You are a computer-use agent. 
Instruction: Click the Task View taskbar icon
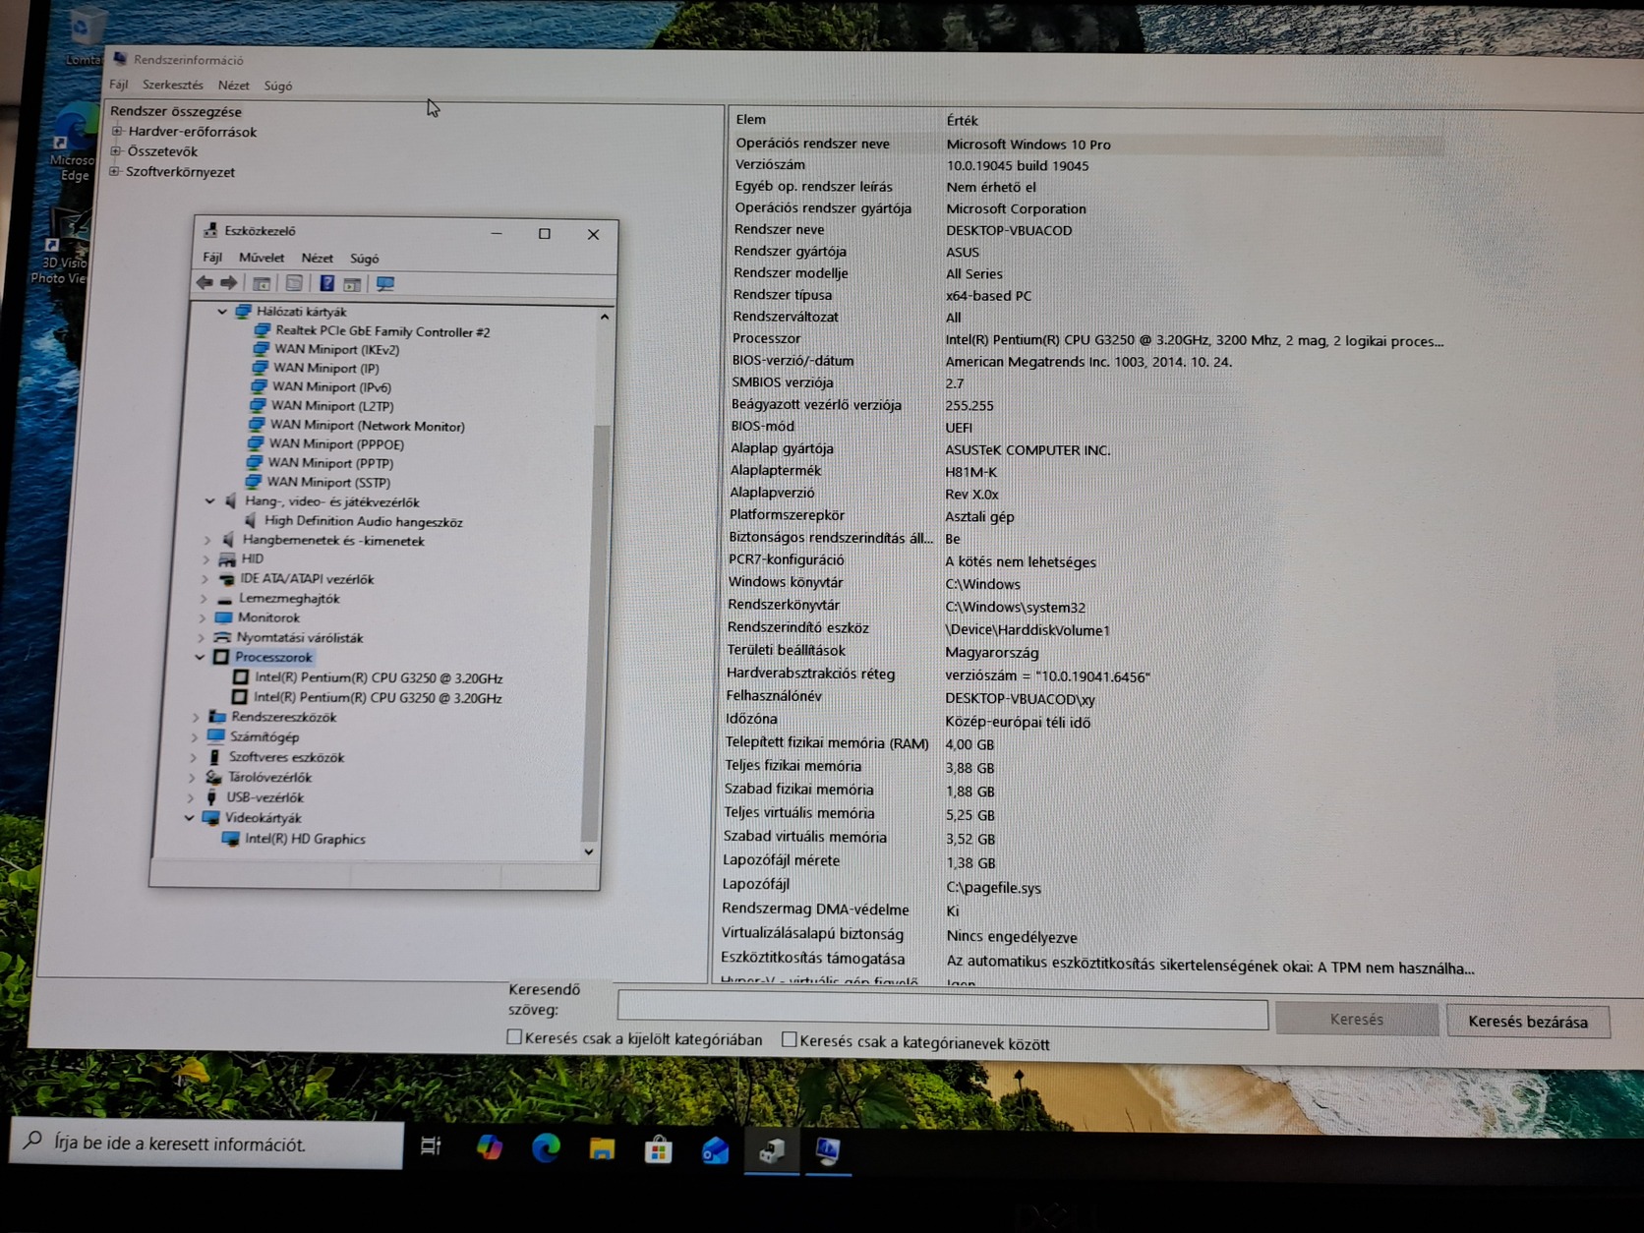pos(431,1145)
